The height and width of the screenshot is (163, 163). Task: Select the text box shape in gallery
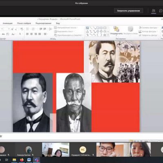pyautogui.click(x=87, y=28)
